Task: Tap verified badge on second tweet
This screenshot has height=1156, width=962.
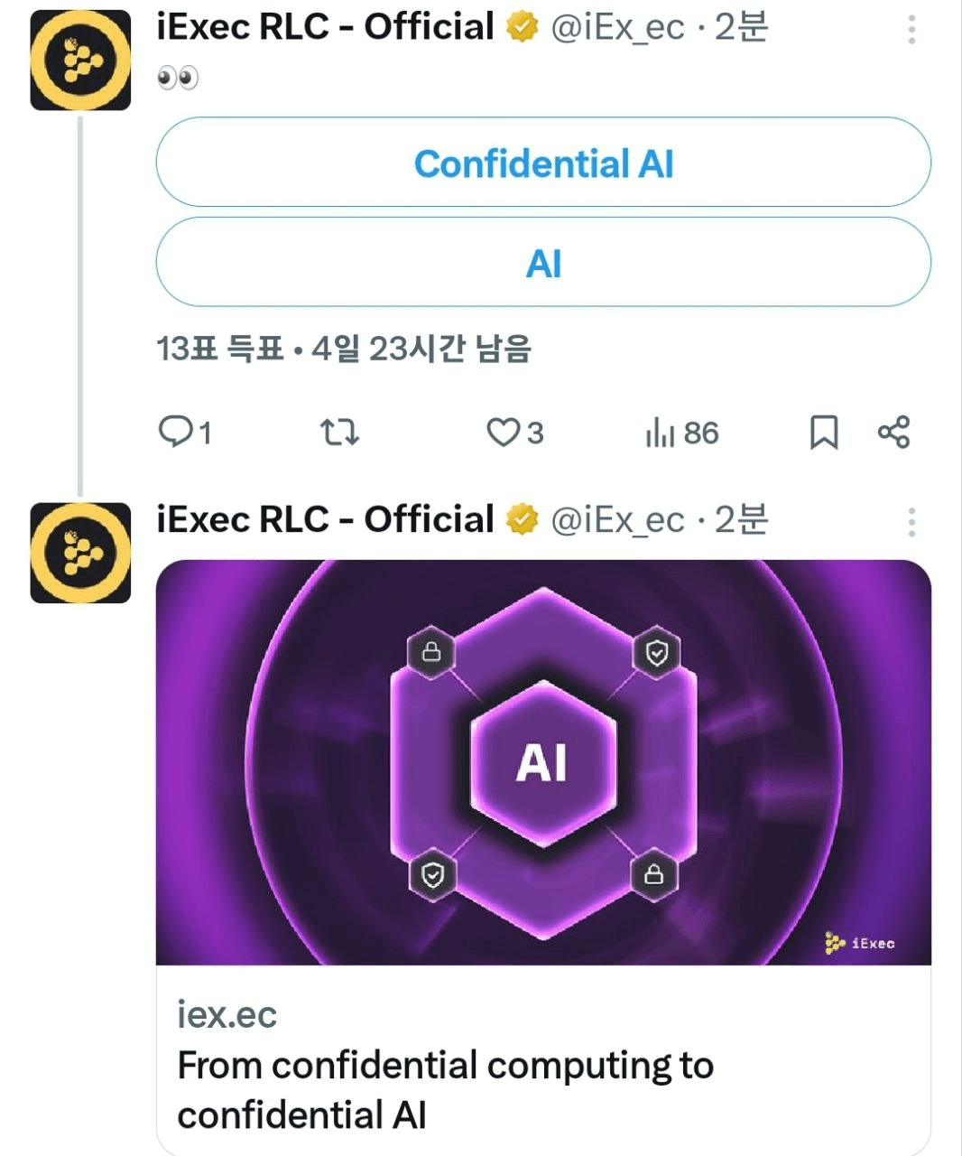Action: coord(522,520)
